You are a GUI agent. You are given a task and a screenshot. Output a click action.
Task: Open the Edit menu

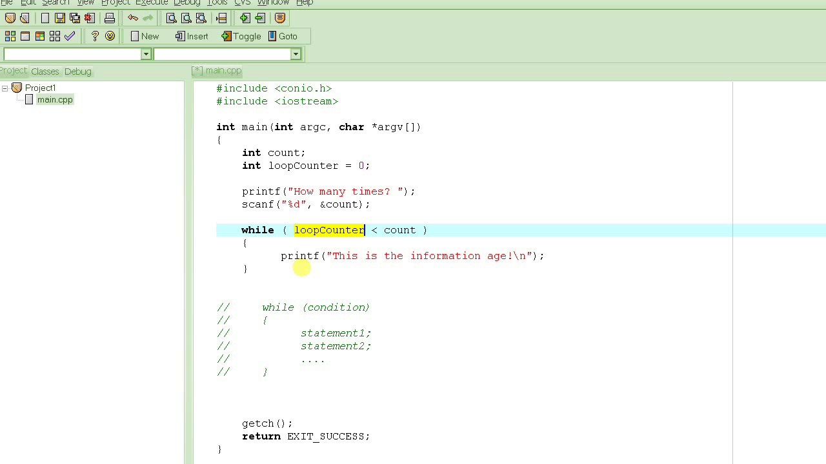(x=28, y=3)
